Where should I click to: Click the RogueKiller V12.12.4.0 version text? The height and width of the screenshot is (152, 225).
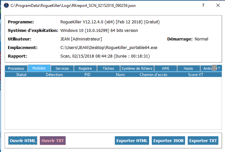110,22
